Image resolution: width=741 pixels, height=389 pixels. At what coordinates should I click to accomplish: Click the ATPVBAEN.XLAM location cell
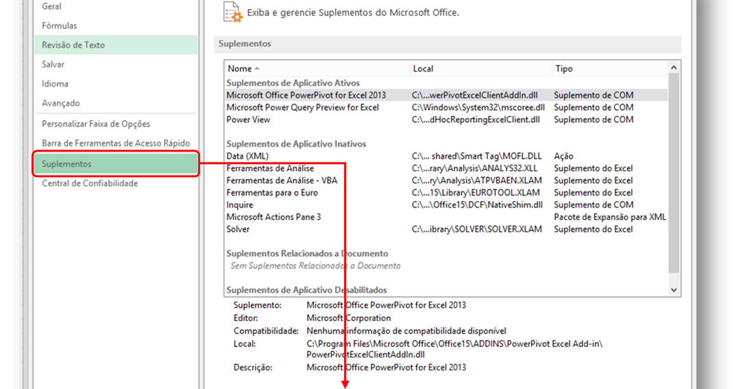(x=477, y=180)
